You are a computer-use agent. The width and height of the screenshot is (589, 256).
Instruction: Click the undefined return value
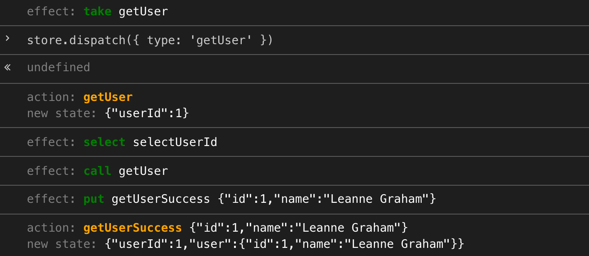click(59, 68)
